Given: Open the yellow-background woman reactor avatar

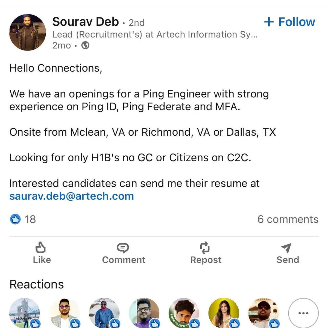Looking at the screenshot, I should 223,313.
